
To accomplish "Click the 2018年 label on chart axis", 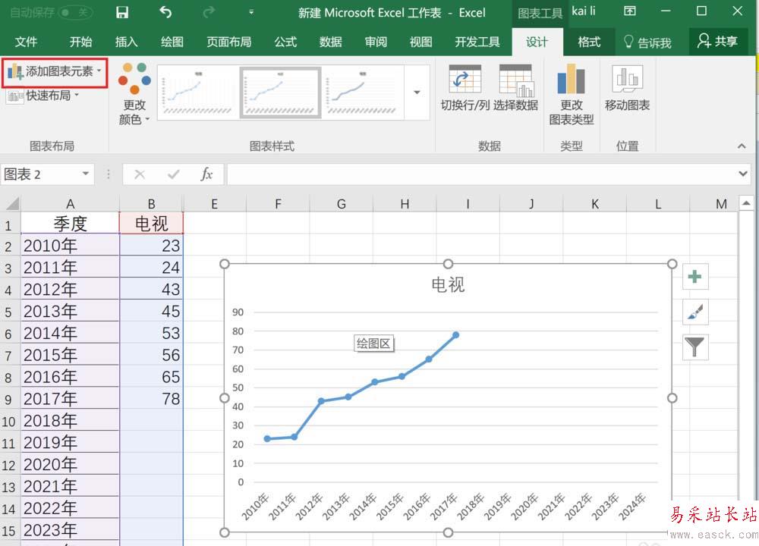I will 471,505.
